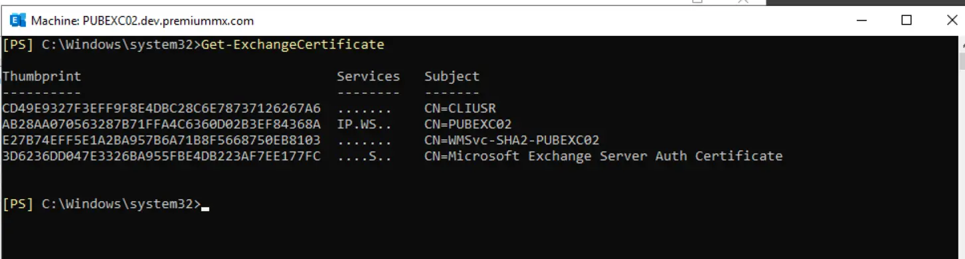Viewport: 965px width, 259px height.
Task: Click the CN=CLIUSR subject entry
Action: pos(460,108)
